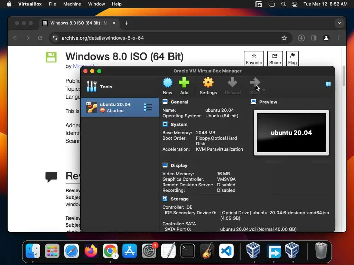The height and width of the screenshot is (265, 354).
Task: Click the New virtual machine icon
Action: 168,83
